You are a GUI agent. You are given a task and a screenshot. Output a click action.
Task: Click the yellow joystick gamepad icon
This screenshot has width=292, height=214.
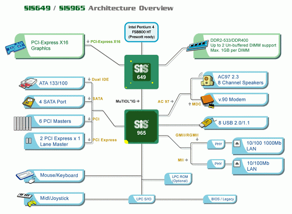[32, 204]
